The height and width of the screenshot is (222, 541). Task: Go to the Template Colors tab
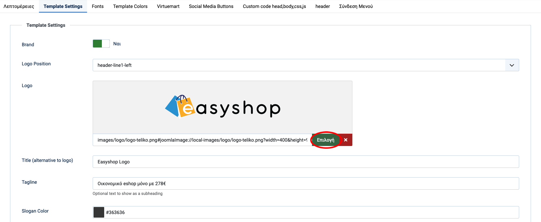coord(130,6)
